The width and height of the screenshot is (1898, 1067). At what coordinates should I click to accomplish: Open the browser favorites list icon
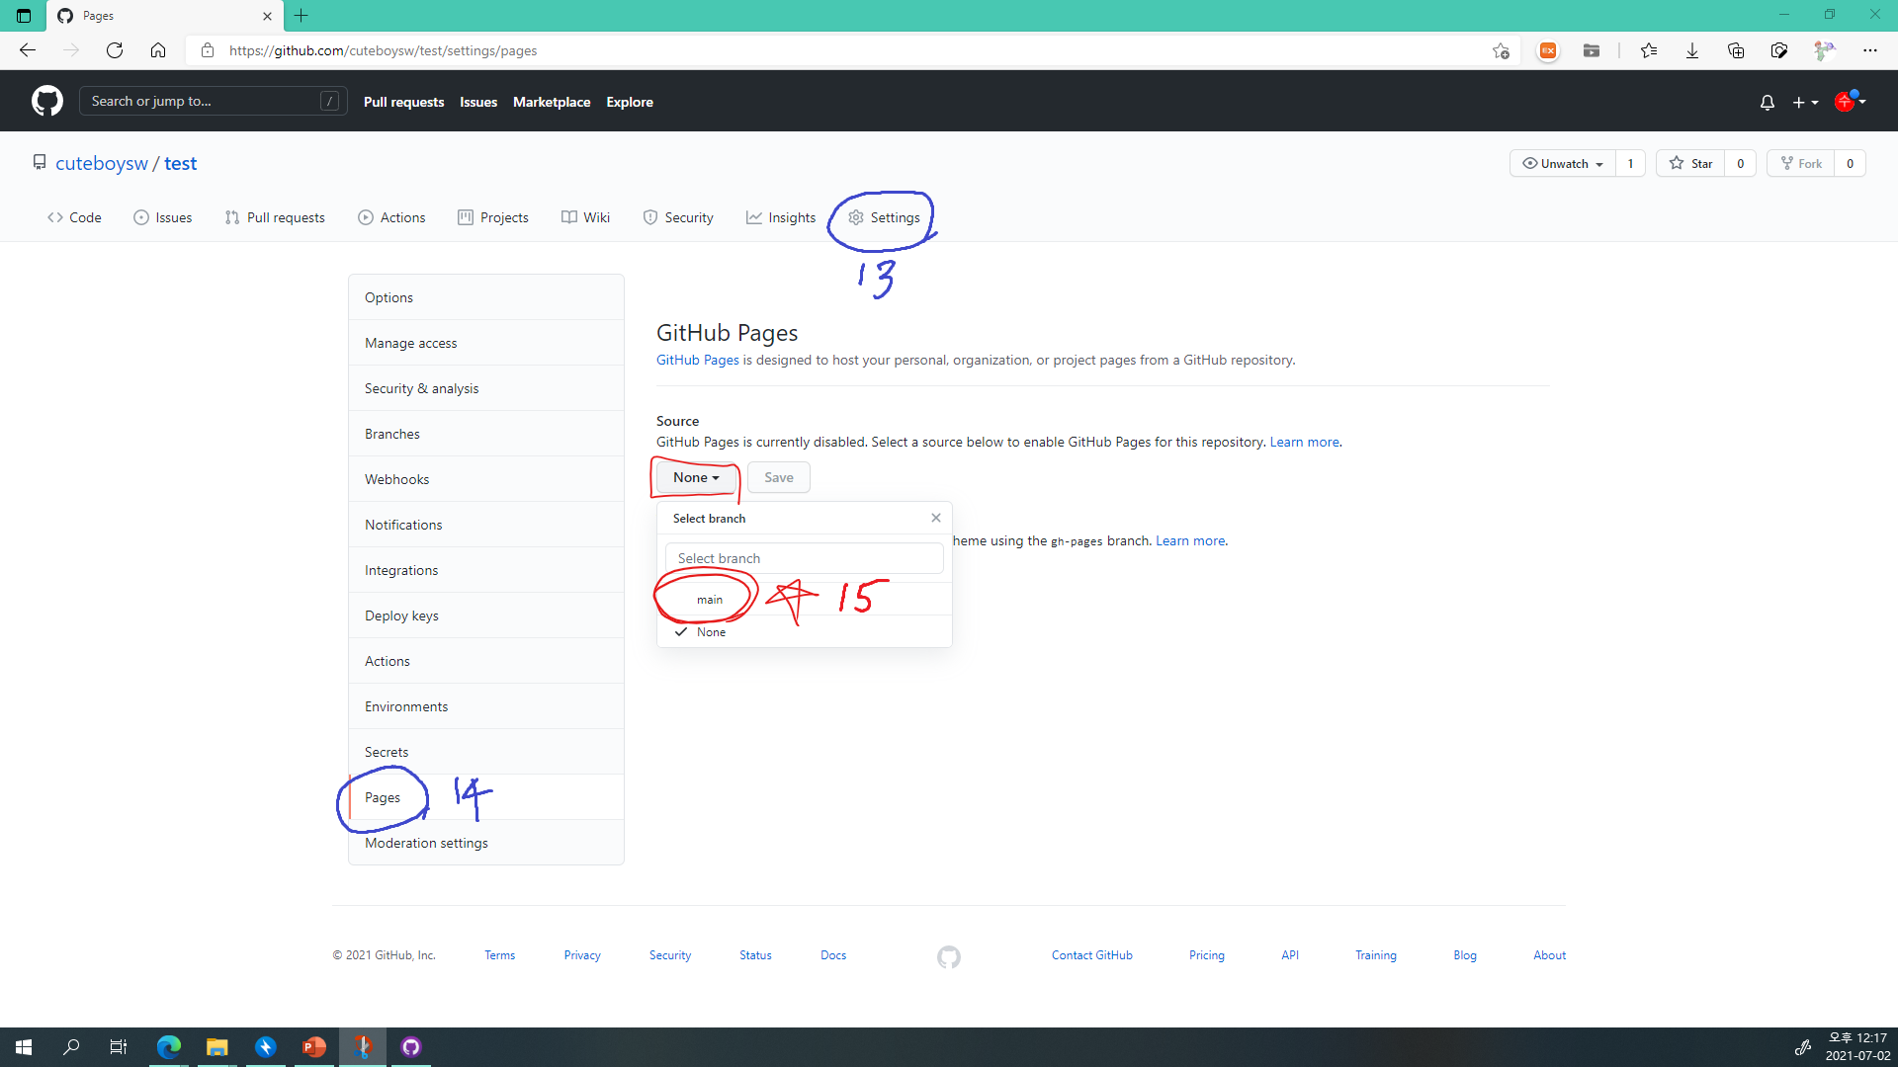1649,50
